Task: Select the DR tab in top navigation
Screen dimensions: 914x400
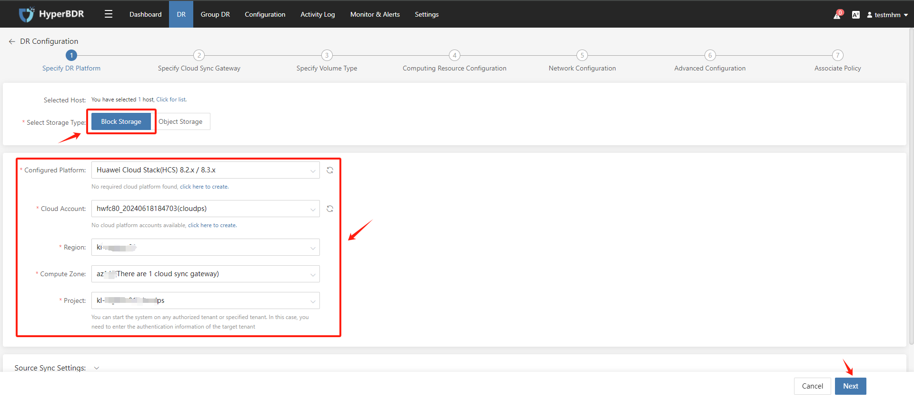Action: (x=181, y=14)
